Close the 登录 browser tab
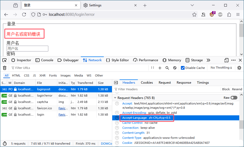This screenshot has width=244, height=147. pos(76,5)
